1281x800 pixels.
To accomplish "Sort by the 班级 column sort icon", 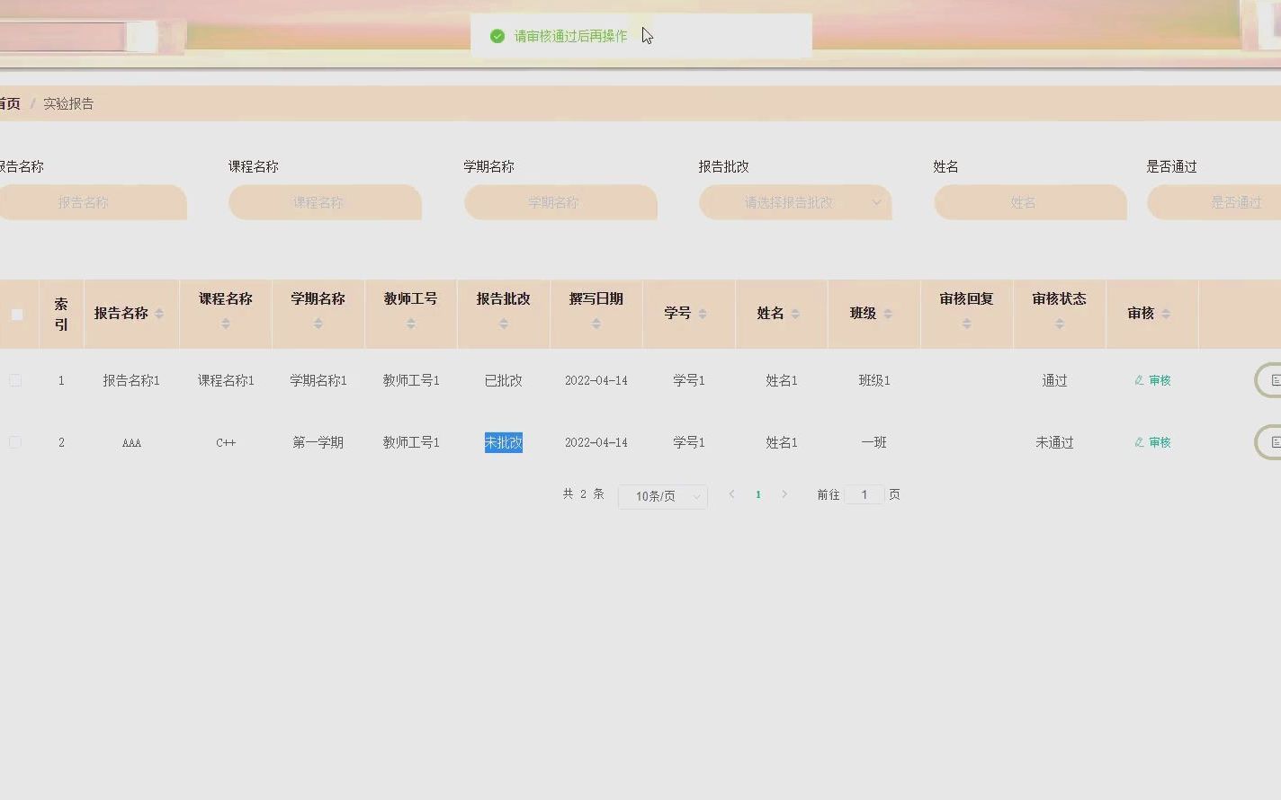I will coord(888,314).
